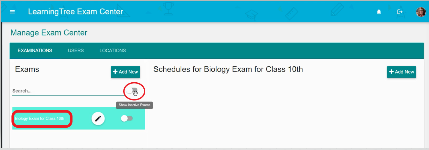Screen dimensions: 429x150
Task: Edit Biology Exam using pencil icon
Action: [98, 118]
